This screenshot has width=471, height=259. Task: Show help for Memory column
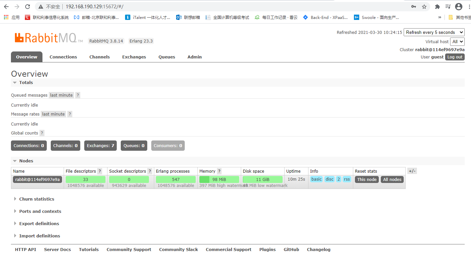[x=219, y=171]
